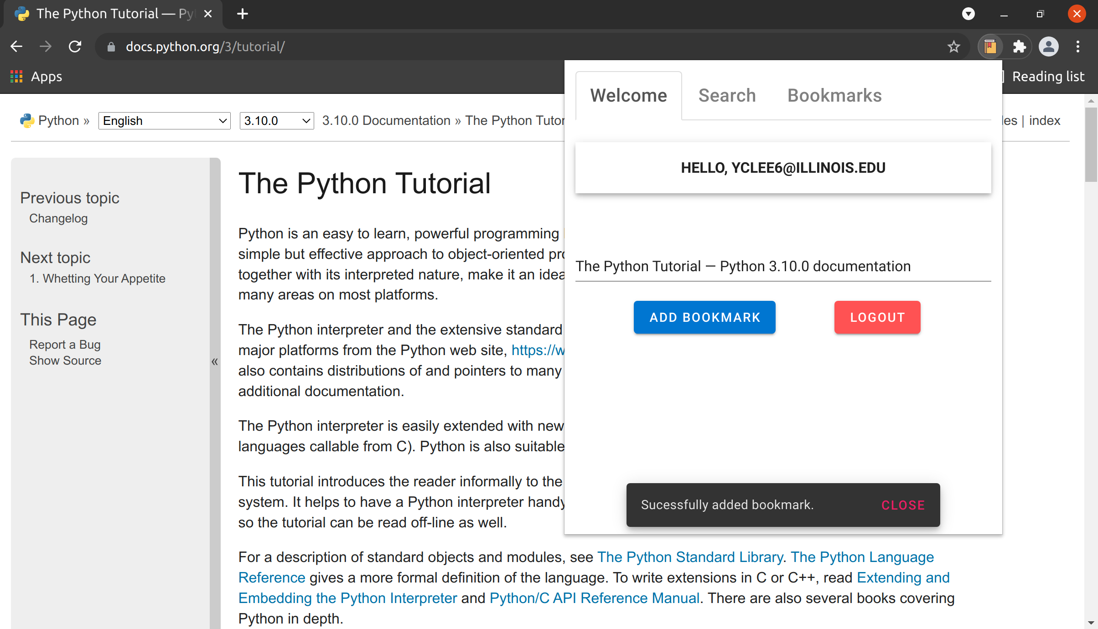Click the browser history back arrow
The image size is (1098, 629).
tap(16, 47)
